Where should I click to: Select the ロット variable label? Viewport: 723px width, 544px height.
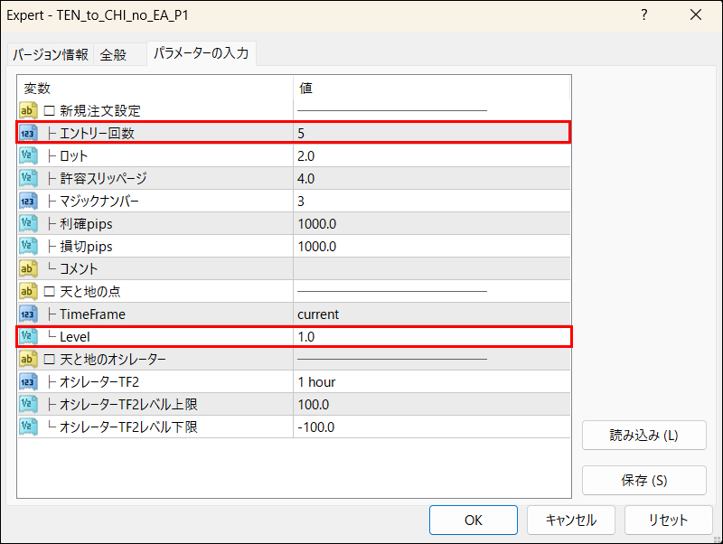(74, 155)
